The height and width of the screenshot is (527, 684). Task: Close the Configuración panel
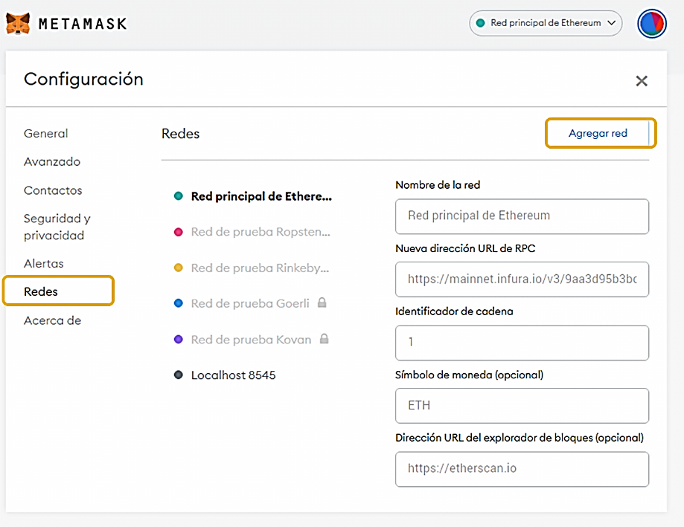click(x=642, y=81)
